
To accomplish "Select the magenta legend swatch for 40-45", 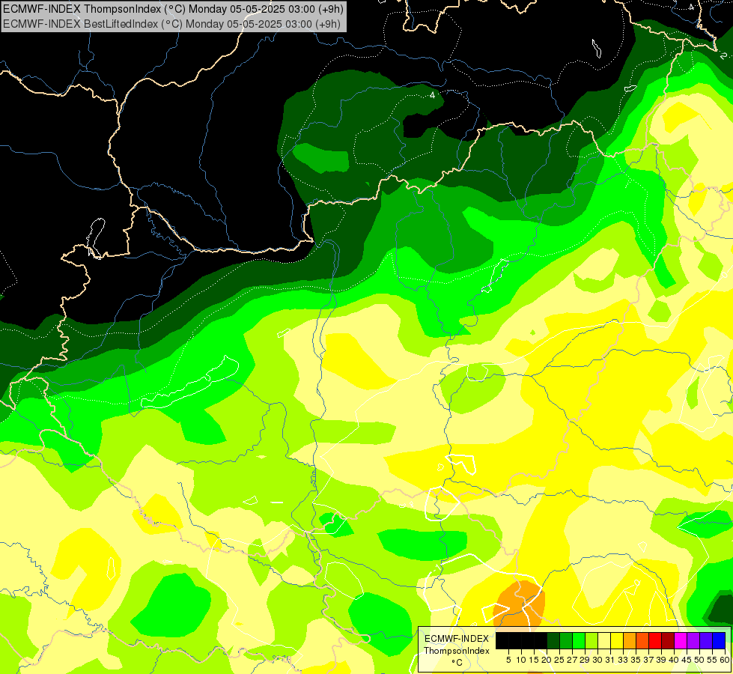I will point(681,640).
